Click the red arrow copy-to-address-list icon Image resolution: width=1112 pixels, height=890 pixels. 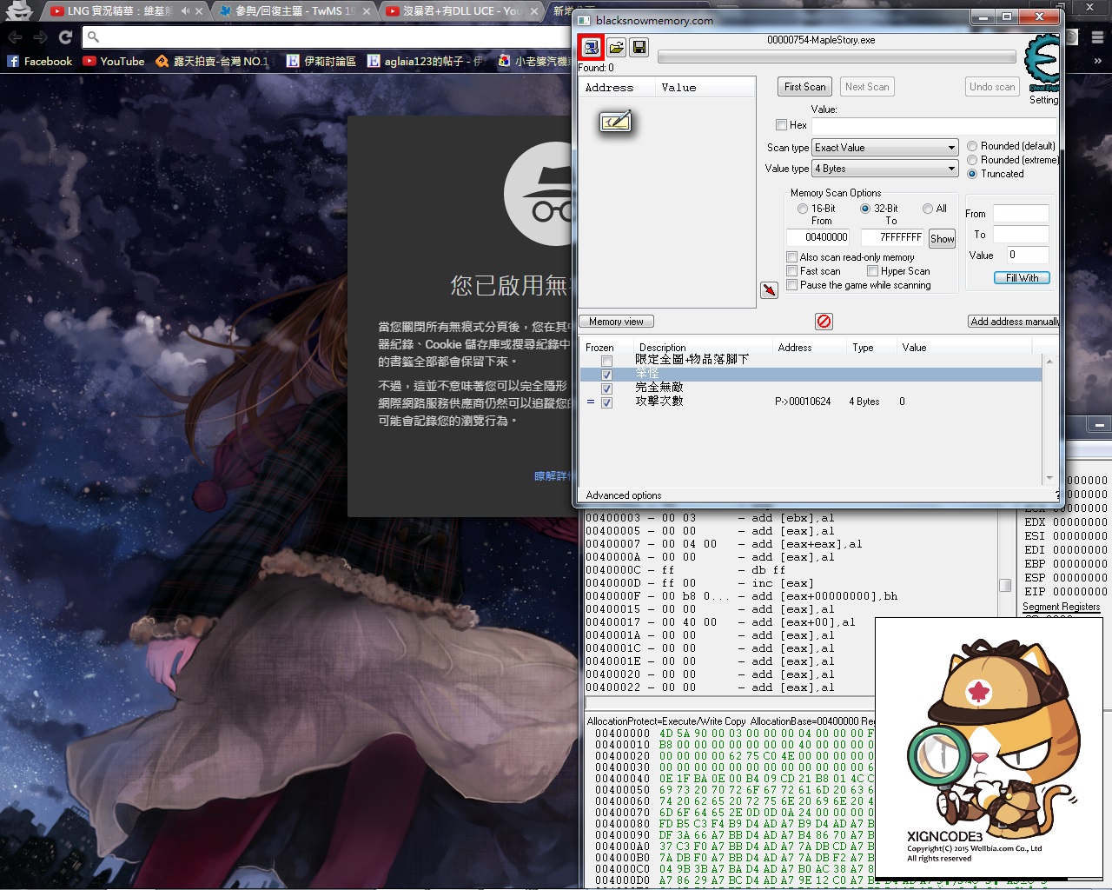pos(769,289)
